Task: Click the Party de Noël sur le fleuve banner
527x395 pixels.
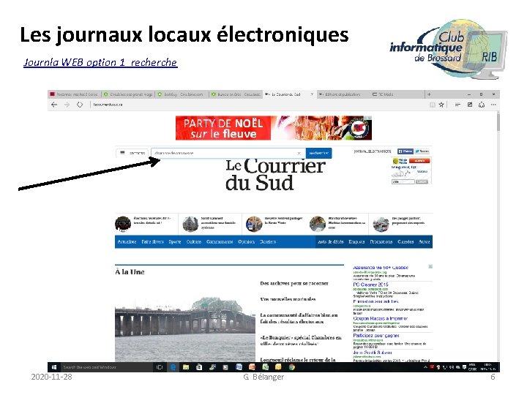Action: click(x=274, y=128)
